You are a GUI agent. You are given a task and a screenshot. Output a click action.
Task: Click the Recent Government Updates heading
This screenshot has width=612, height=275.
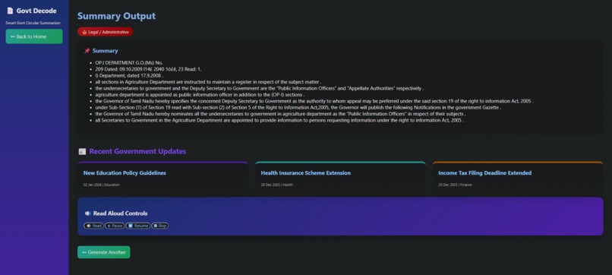(137, 151)
